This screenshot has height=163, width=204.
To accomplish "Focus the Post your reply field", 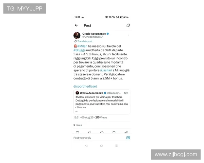I will tap(99, 138).
